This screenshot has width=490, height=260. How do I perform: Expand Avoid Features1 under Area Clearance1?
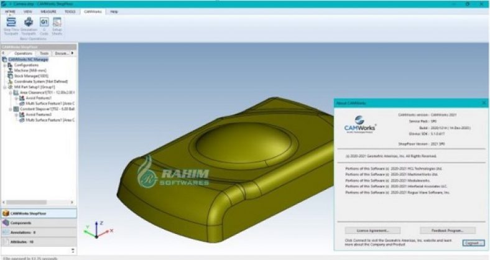pyautogui.click(x=16, y=98)
